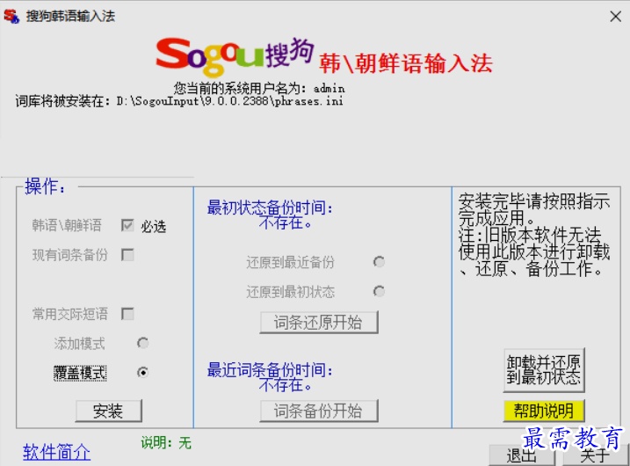Click the 最初状态备份时间 heading text
The height and width of the screenshot is (466, 630).
tap(270, 208)
